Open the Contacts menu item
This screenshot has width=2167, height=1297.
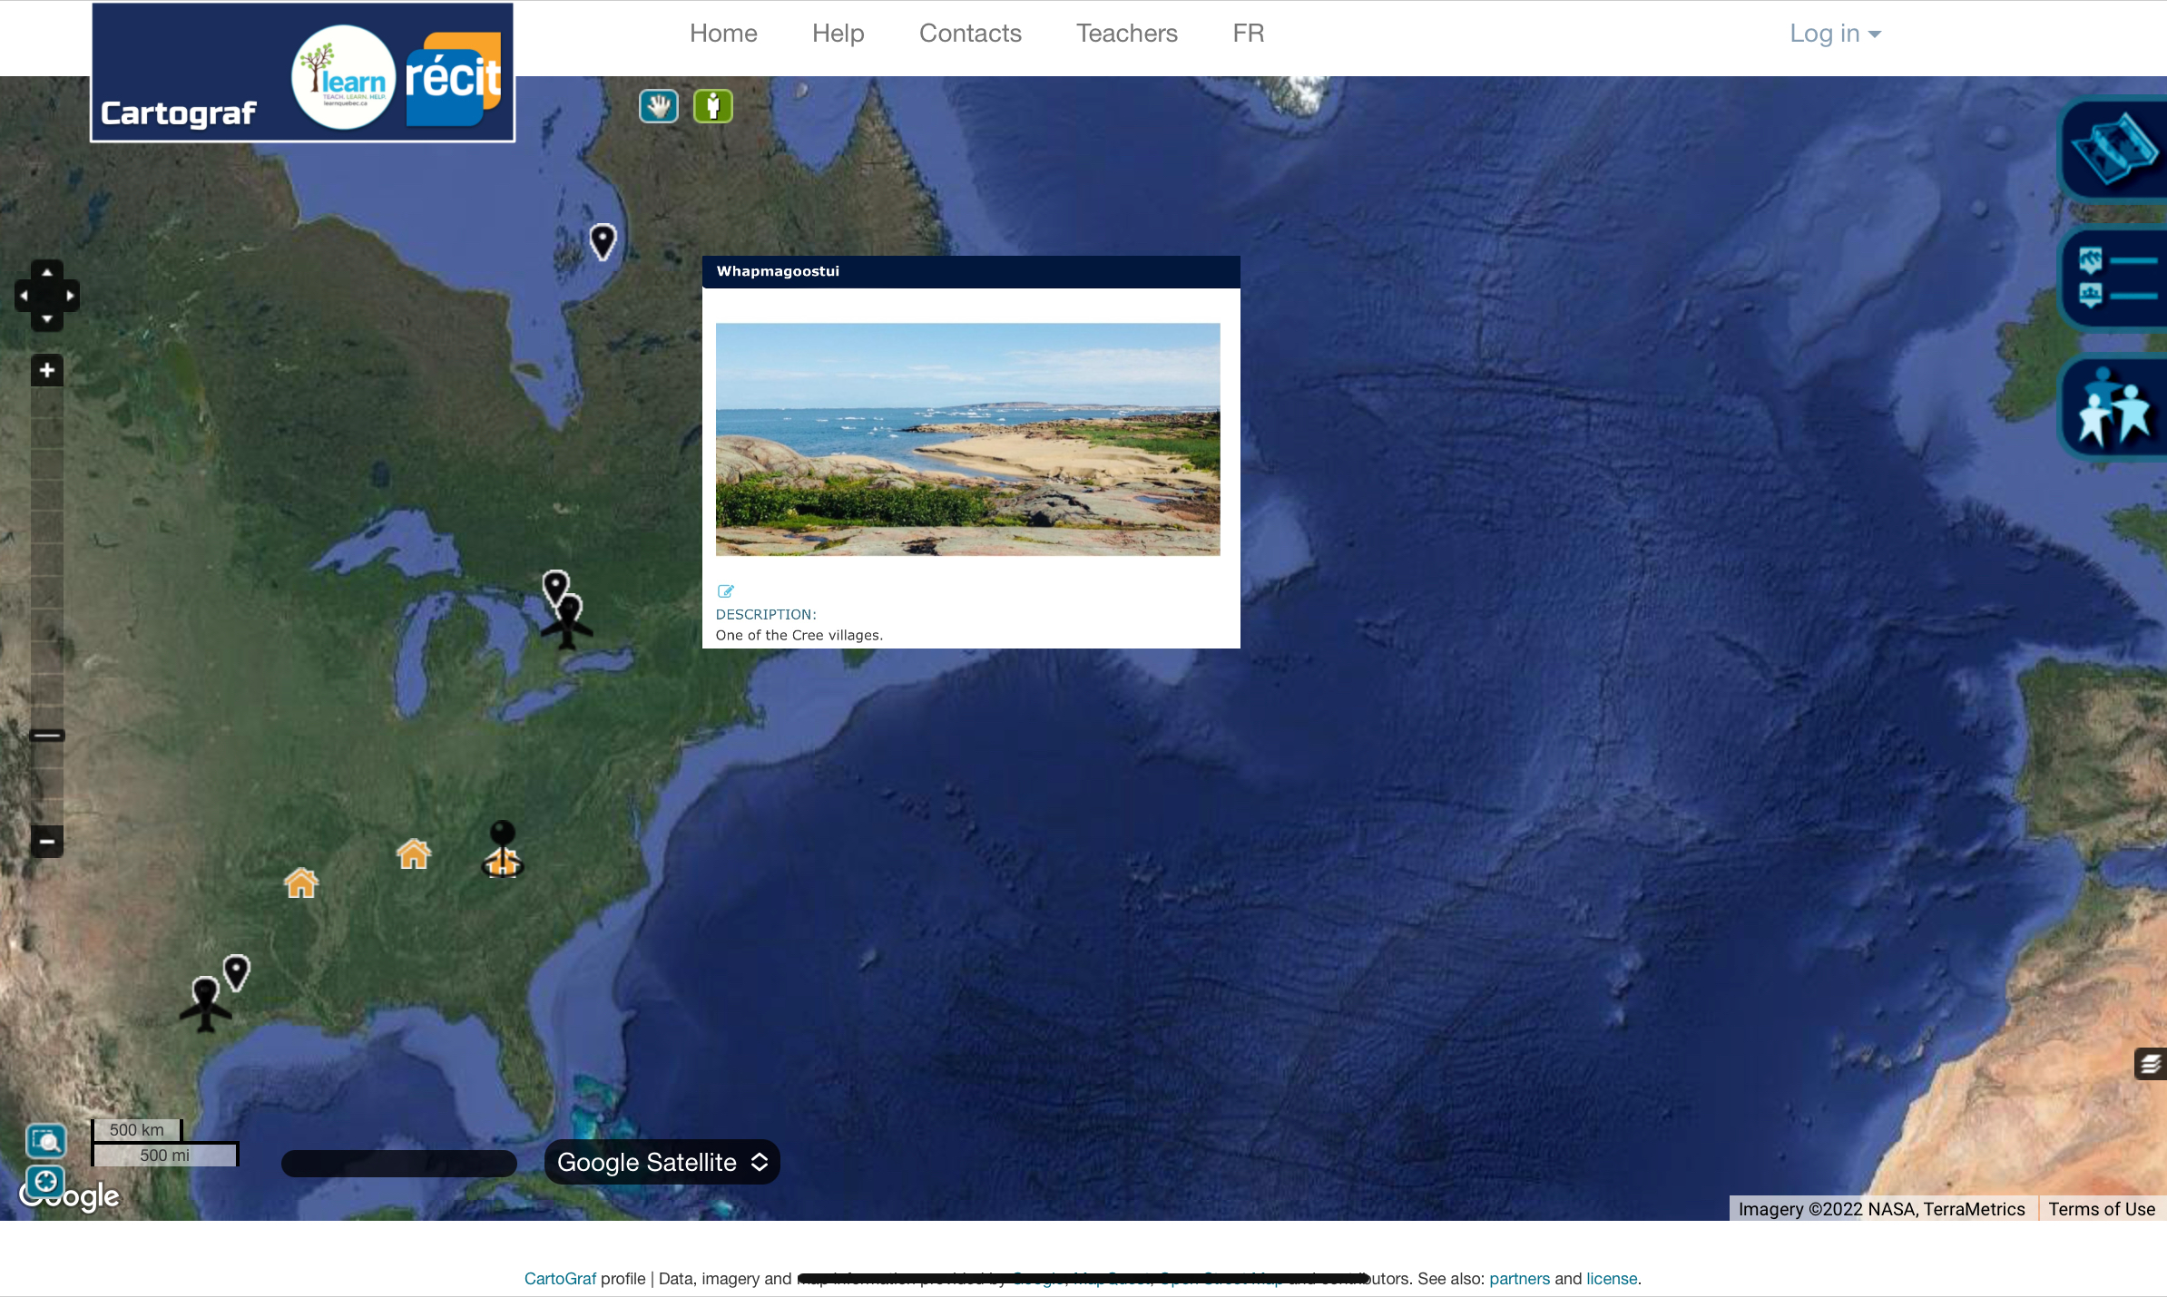[x=970, y=34]
